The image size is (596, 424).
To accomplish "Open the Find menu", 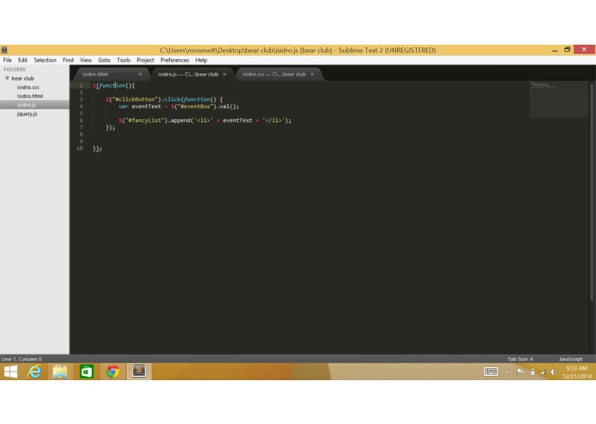I will pos(68,60).
